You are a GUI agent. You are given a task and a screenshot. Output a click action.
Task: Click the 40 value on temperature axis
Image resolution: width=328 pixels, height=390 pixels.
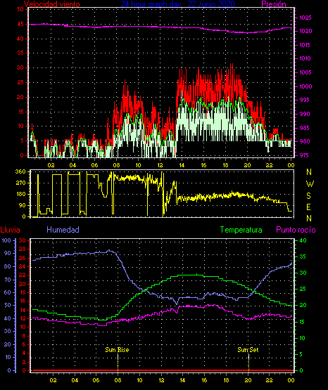tap(303, 240)
